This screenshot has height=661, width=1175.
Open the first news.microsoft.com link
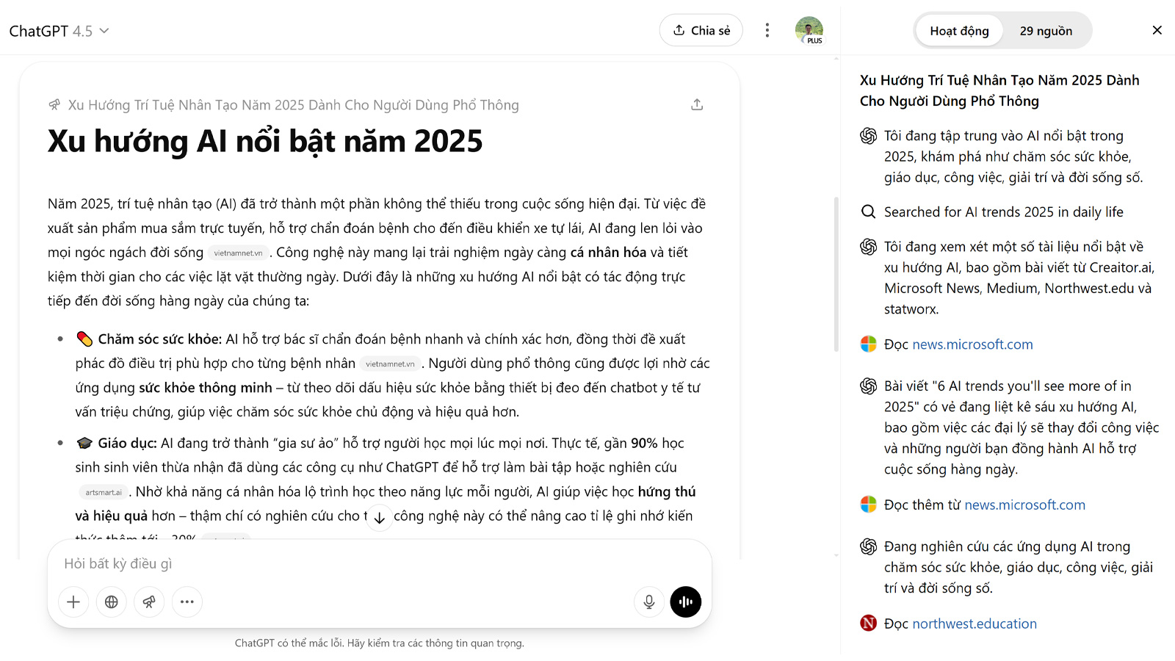click(972, 344)
